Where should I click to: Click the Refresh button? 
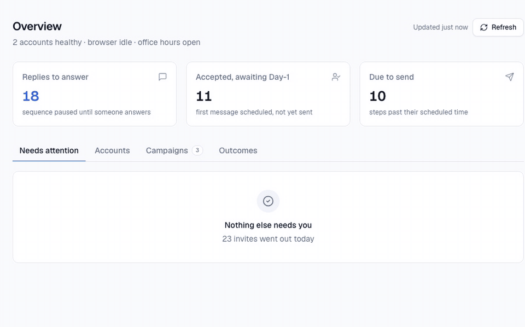pos(498,27)
